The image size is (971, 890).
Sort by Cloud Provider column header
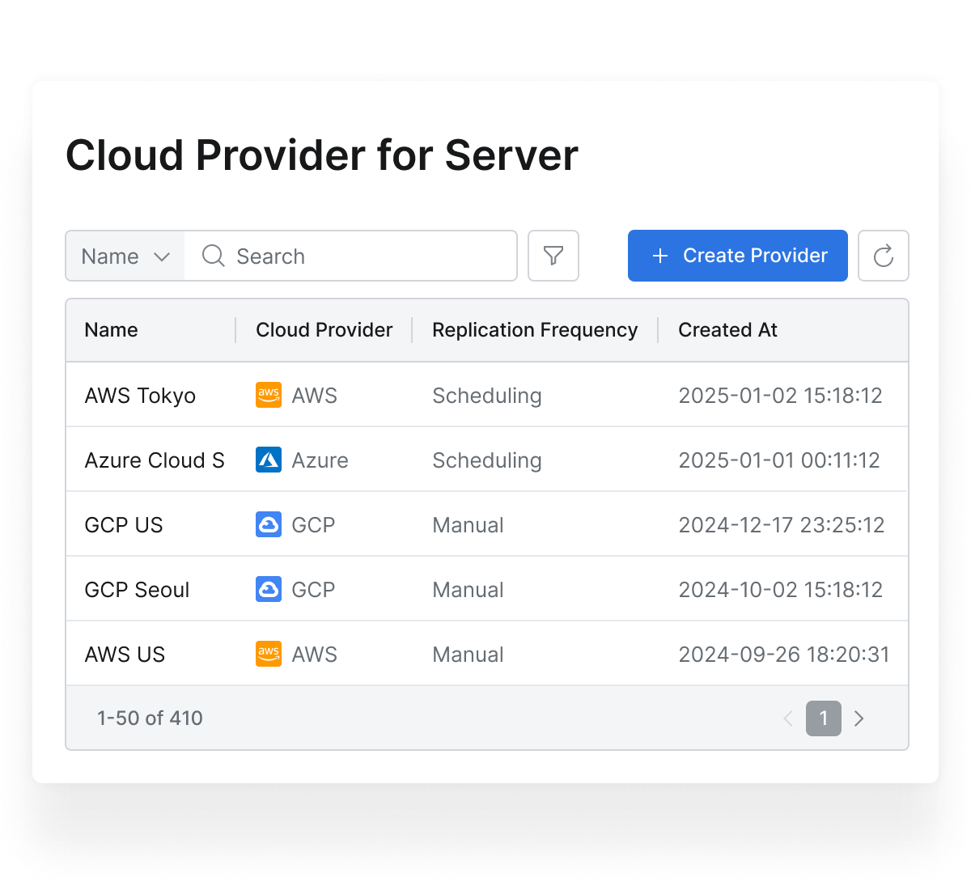pyautogui.click(x=324, y=330)
